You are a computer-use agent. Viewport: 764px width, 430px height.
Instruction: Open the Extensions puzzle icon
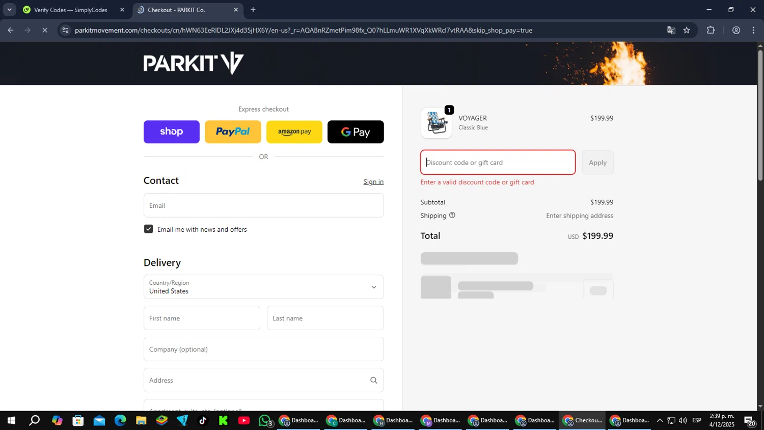click(x=711, y=30)
